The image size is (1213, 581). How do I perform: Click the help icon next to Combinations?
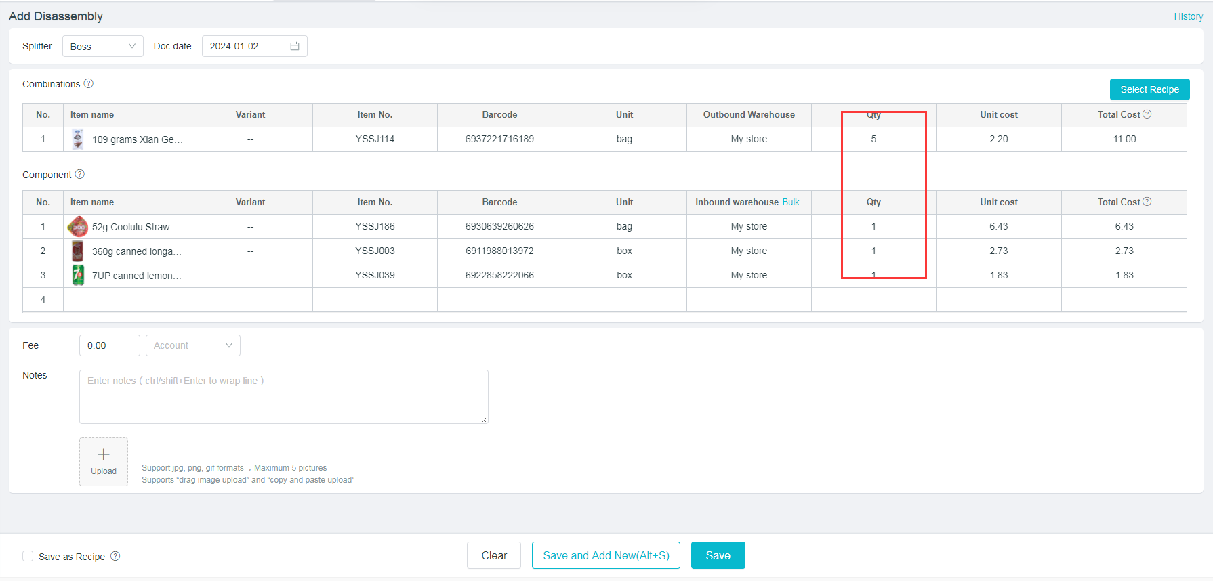(89, 84)
